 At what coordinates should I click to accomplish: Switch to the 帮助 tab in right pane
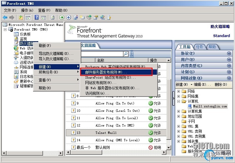(212, 47)
